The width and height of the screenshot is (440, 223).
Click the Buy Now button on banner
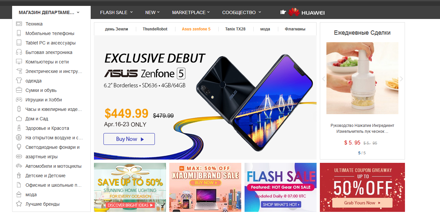tap(129, 139)
